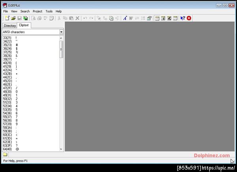Select the 57(39) 9 row
The width and height of the screenshot is (237, 172).
point(31,124)
